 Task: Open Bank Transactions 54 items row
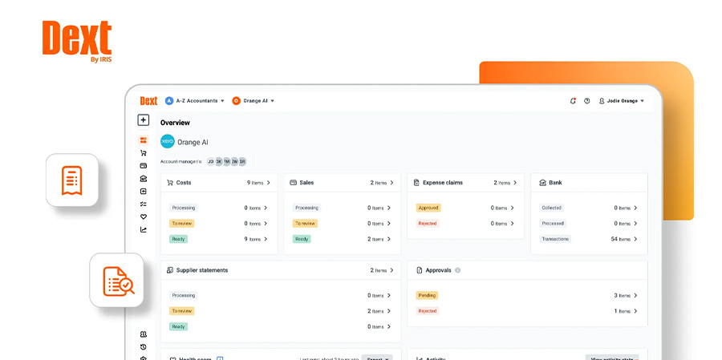coord(589,239)
